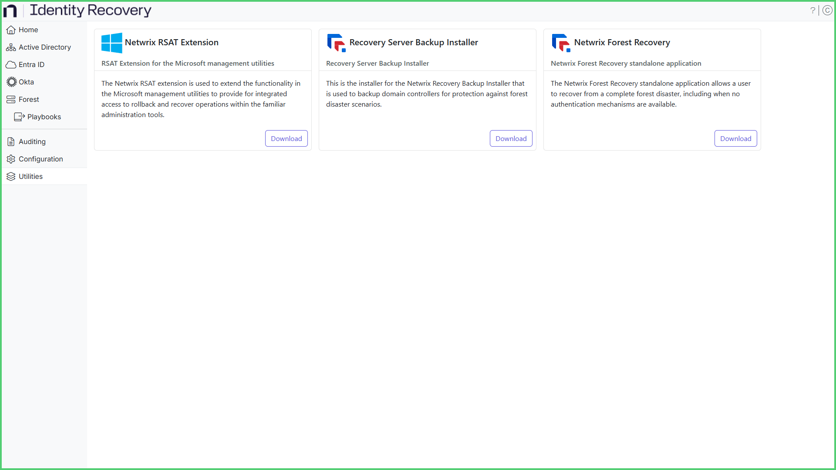Click the Netwrix RSAT Extension card title

172,43
